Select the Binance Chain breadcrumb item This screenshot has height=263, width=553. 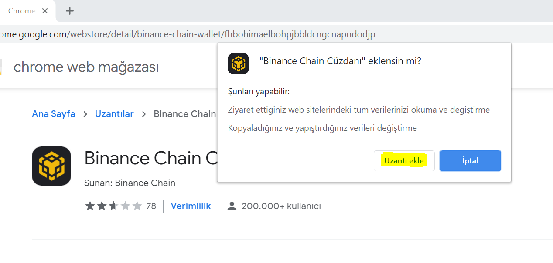185,114
